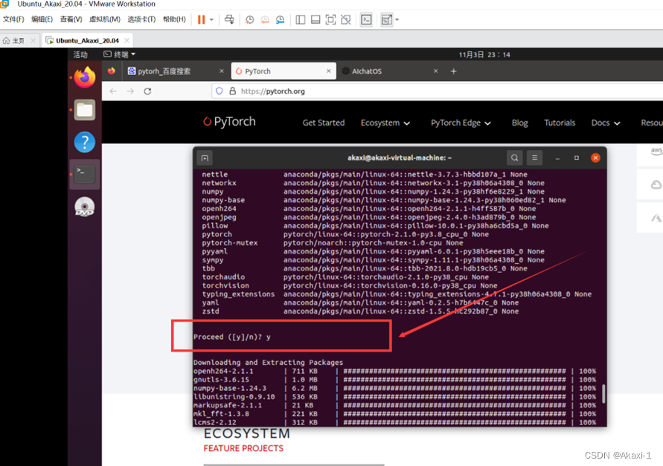Viewport: 663px width, 466px height.
Task: Open the clock showing 11月3日 23:14
Action: [x=484, y=54]
